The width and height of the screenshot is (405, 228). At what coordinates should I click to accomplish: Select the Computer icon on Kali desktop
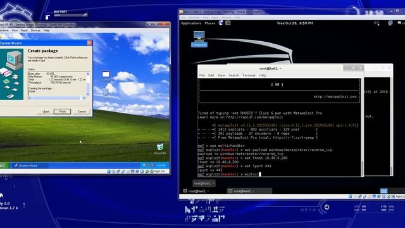coord(199,39)
